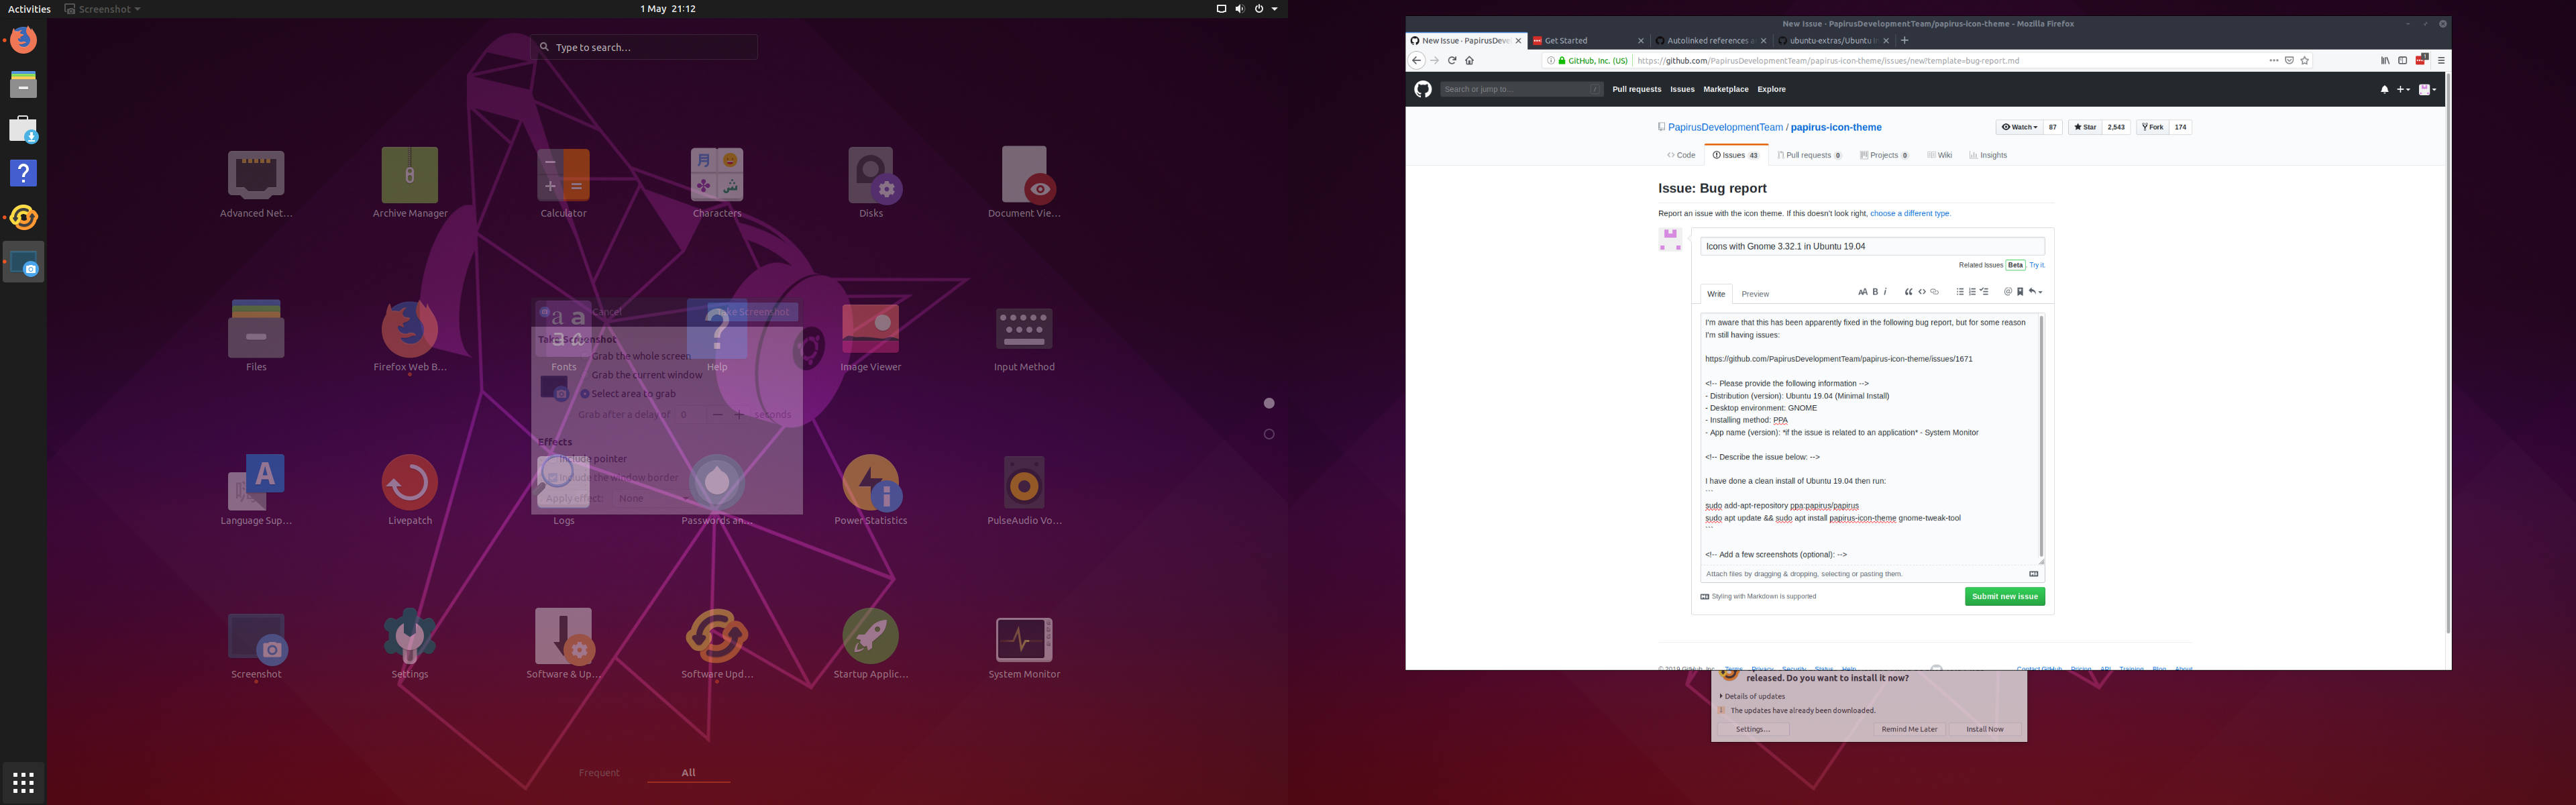Open the @mention icon in the editor toolbar

[2008, 291]
